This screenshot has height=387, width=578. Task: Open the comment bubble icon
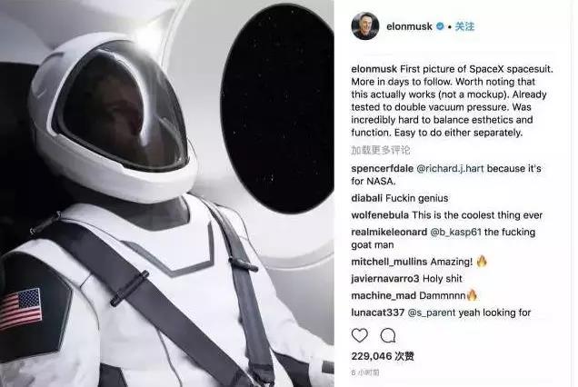point(388,335)
